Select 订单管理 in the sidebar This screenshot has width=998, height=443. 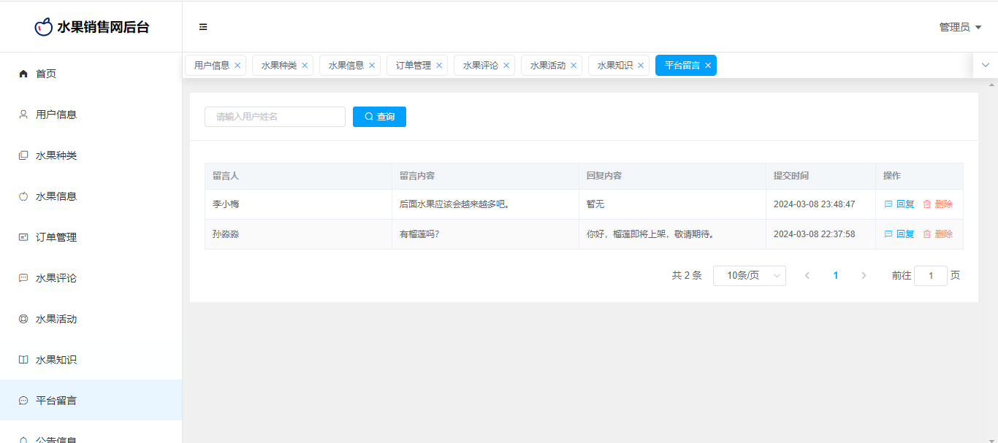56,237
